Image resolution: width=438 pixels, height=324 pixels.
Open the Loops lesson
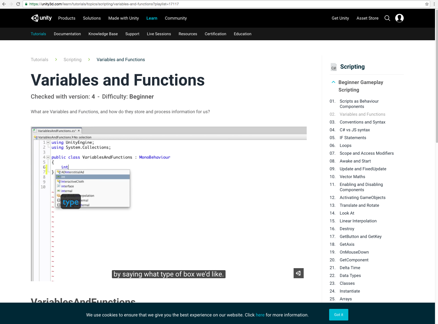point(346,145)
